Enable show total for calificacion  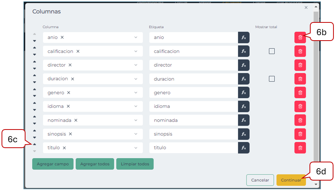[272, 51]
